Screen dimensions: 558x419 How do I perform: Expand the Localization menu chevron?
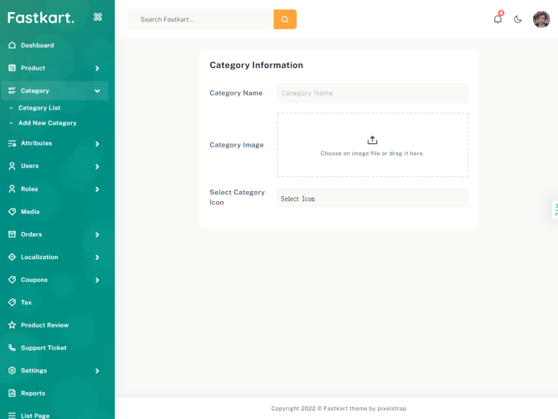(97, 257)
